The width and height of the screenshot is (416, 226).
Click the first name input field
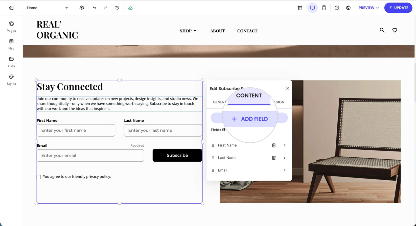coord(76,130)
